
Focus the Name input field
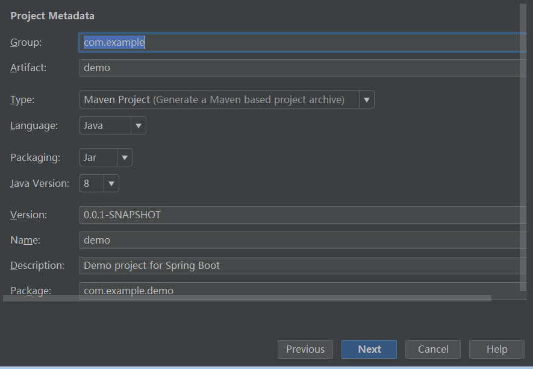(x=303, y=240)
